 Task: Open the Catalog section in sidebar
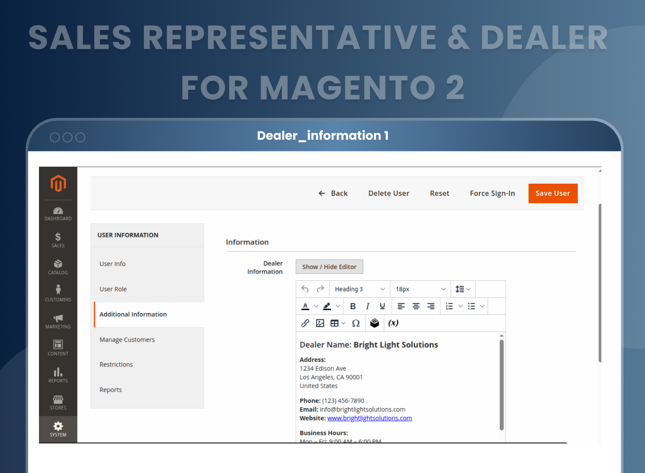coord(58,267)
